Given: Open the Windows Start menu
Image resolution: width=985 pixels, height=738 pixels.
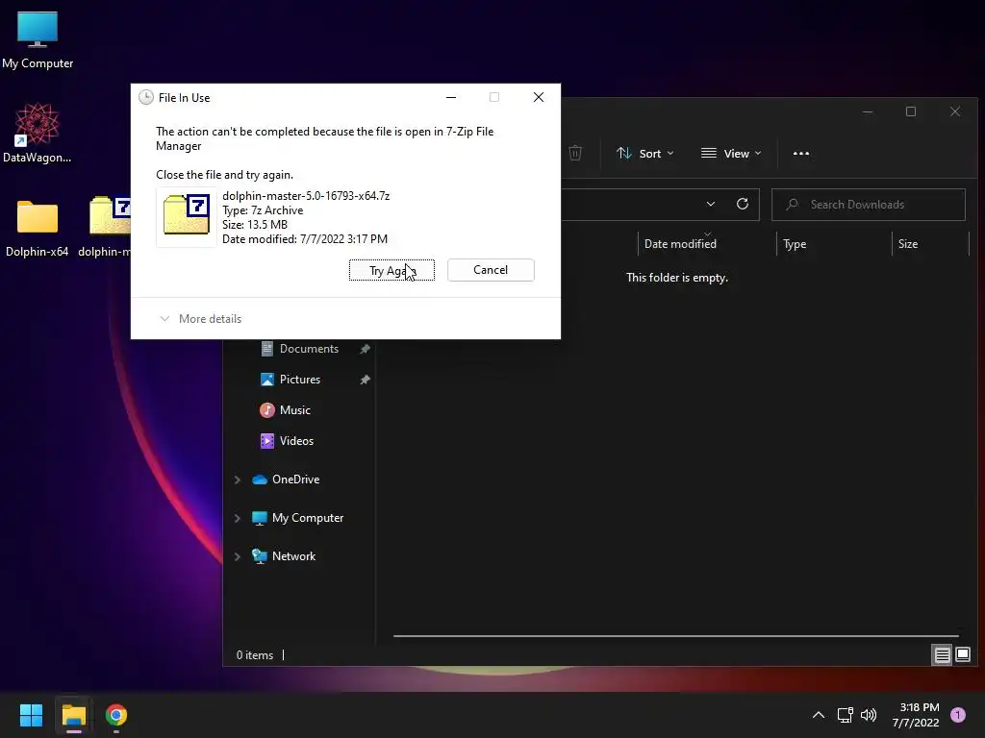Looking at the screenshot, I should pos(31,715).
